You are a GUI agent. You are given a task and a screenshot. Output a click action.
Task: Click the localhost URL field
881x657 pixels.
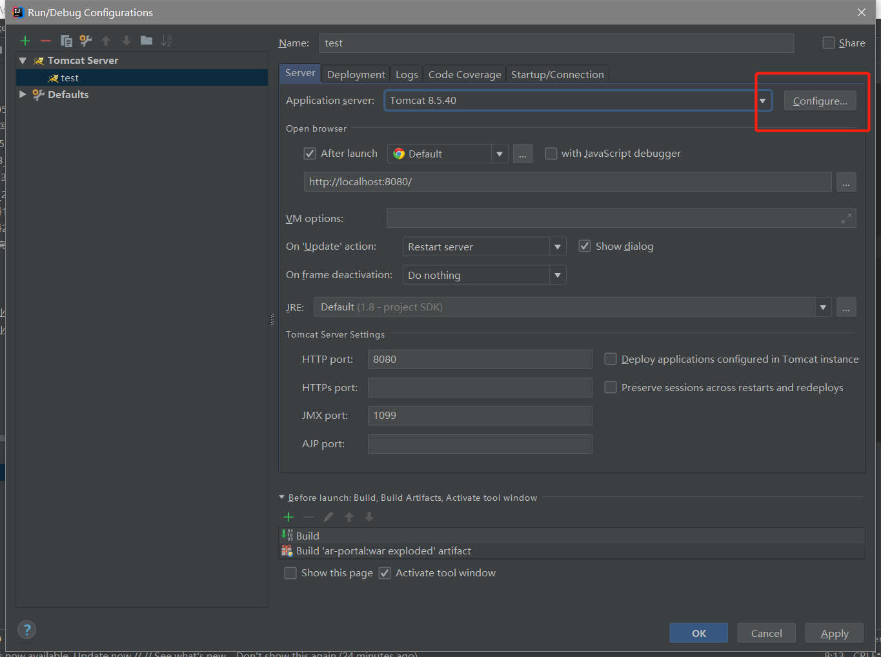[x=568, y=182]
